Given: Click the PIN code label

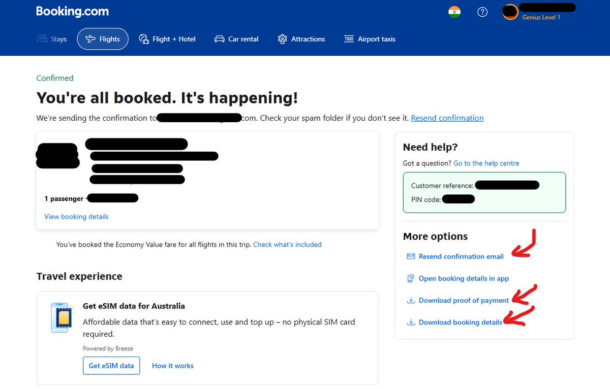Looking at the screenshot, I should (426, 200).
